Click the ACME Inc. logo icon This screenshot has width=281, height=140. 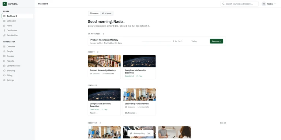click(5, 4)
